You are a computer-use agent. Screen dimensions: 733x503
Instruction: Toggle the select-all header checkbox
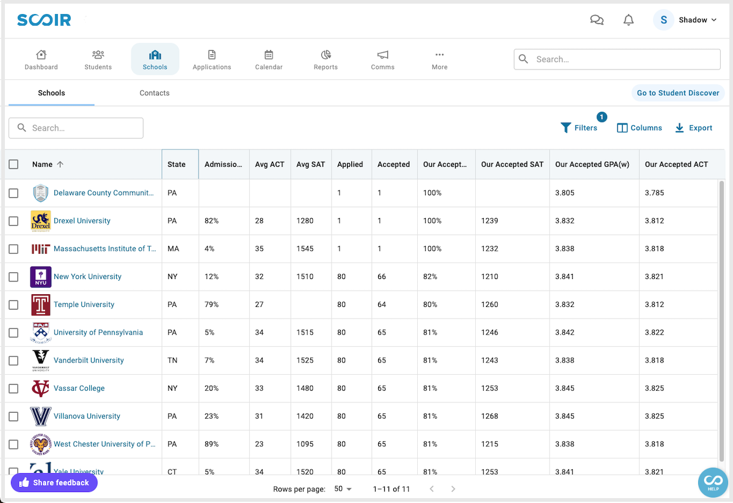[13, 164]
